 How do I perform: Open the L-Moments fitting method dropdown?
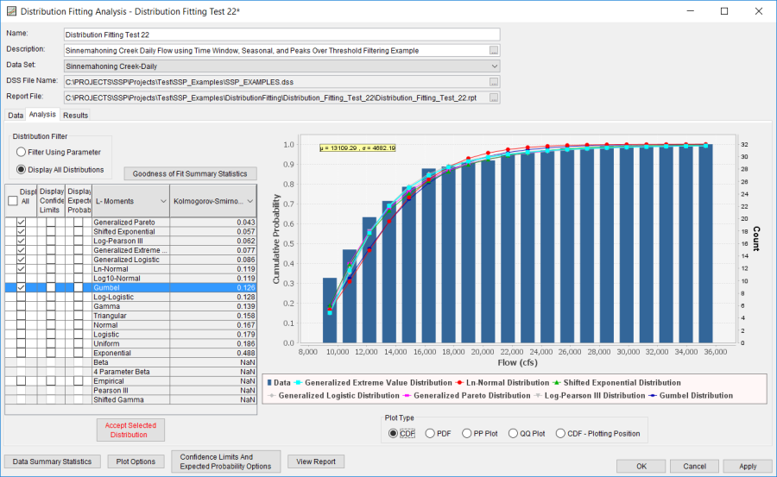coord(163,201)
